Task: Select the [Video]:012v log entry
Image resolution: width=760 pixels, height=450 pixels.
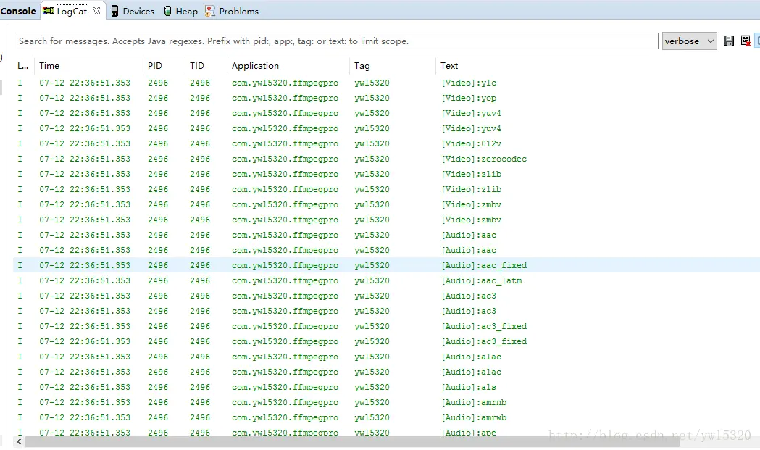Action: 386,143
